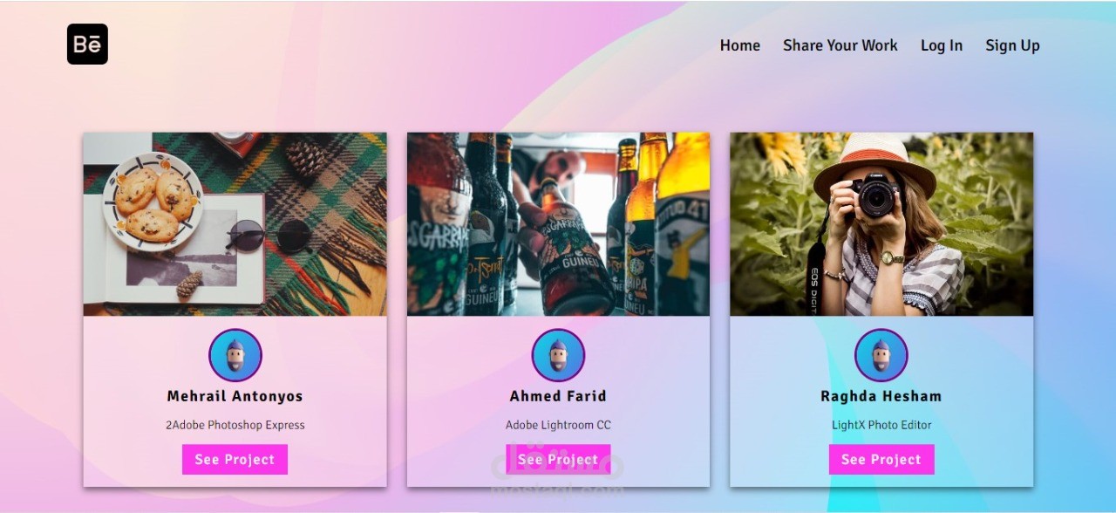Screen dimensions: 1116x513
Task: Open the Share Your Work page
Action: pyautogui.click(x=840, y=45)
